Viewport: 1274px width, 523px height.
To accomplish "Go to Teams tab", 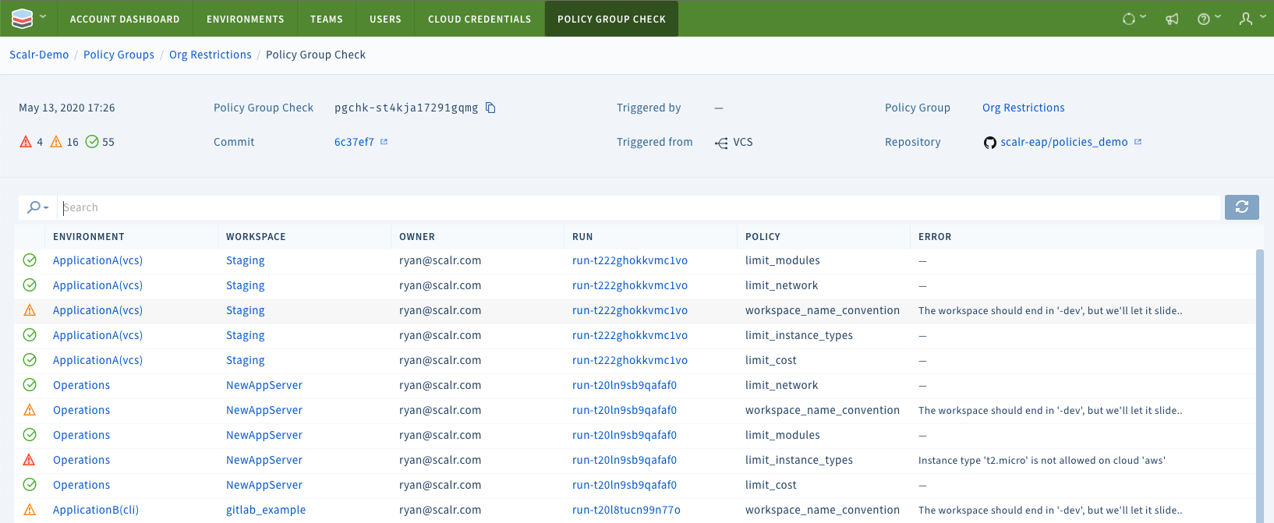I will [x=327, y=19].
